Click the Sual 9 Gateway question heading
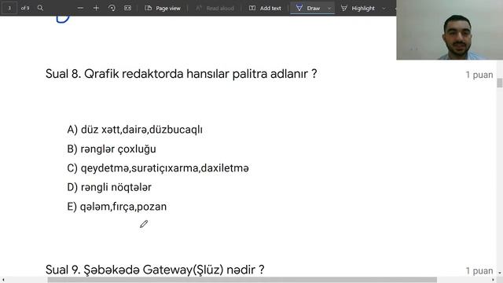 (x=155, y=270)
